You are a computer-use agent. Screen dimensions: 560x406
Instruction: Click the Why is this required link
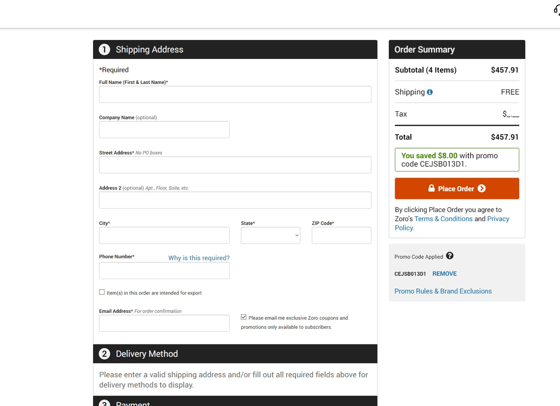click(199, 258)
